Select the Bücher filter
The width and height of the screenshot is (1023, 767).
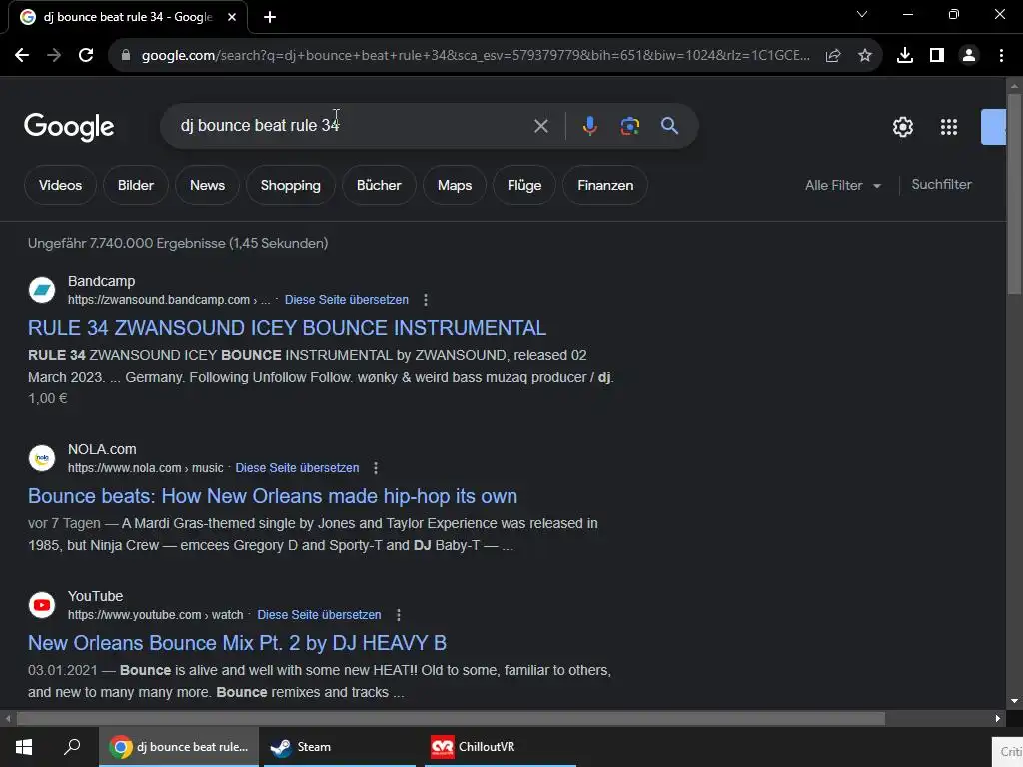click(x=379, y=185)
